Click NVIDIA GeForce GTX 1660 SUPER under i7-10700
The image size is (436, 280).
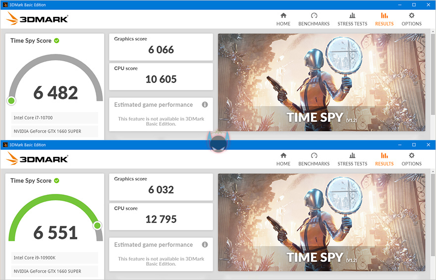tap(55, 131)
